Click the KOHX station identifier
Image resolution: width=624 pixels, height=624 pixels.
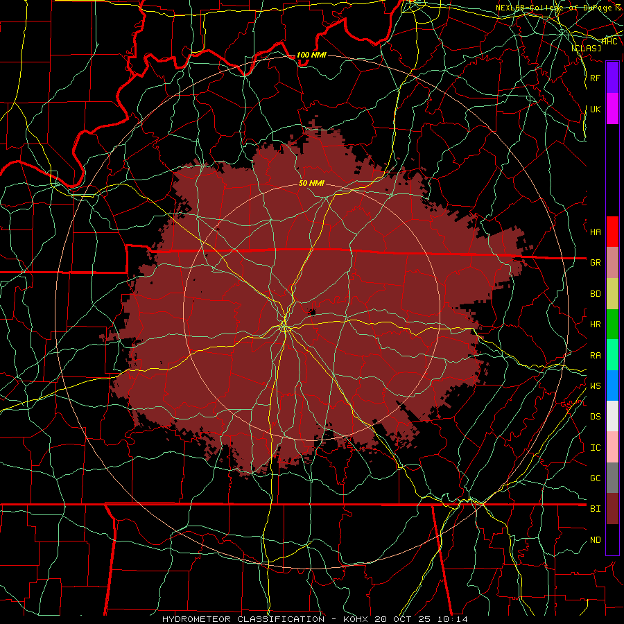(x=357, y=619)
